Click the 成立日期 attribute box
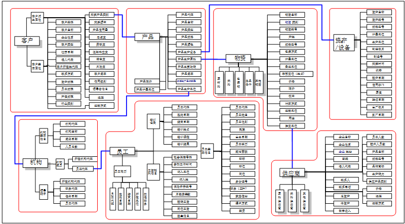Image resolution: width=405 pixels, height=224 pixels. click(x=72, y=139)
